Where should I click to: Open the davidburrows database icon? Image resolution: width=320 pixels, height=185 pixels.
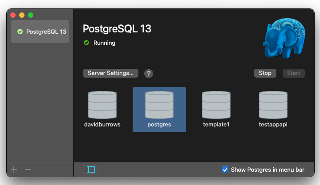pyautogui.click(x=102, y=105)
